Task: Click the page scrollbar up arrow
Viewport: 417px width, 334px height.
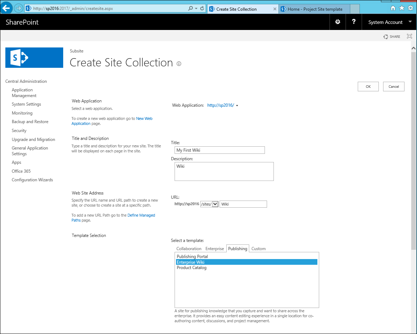Action: pyautogui.click(x=413, y=49)
